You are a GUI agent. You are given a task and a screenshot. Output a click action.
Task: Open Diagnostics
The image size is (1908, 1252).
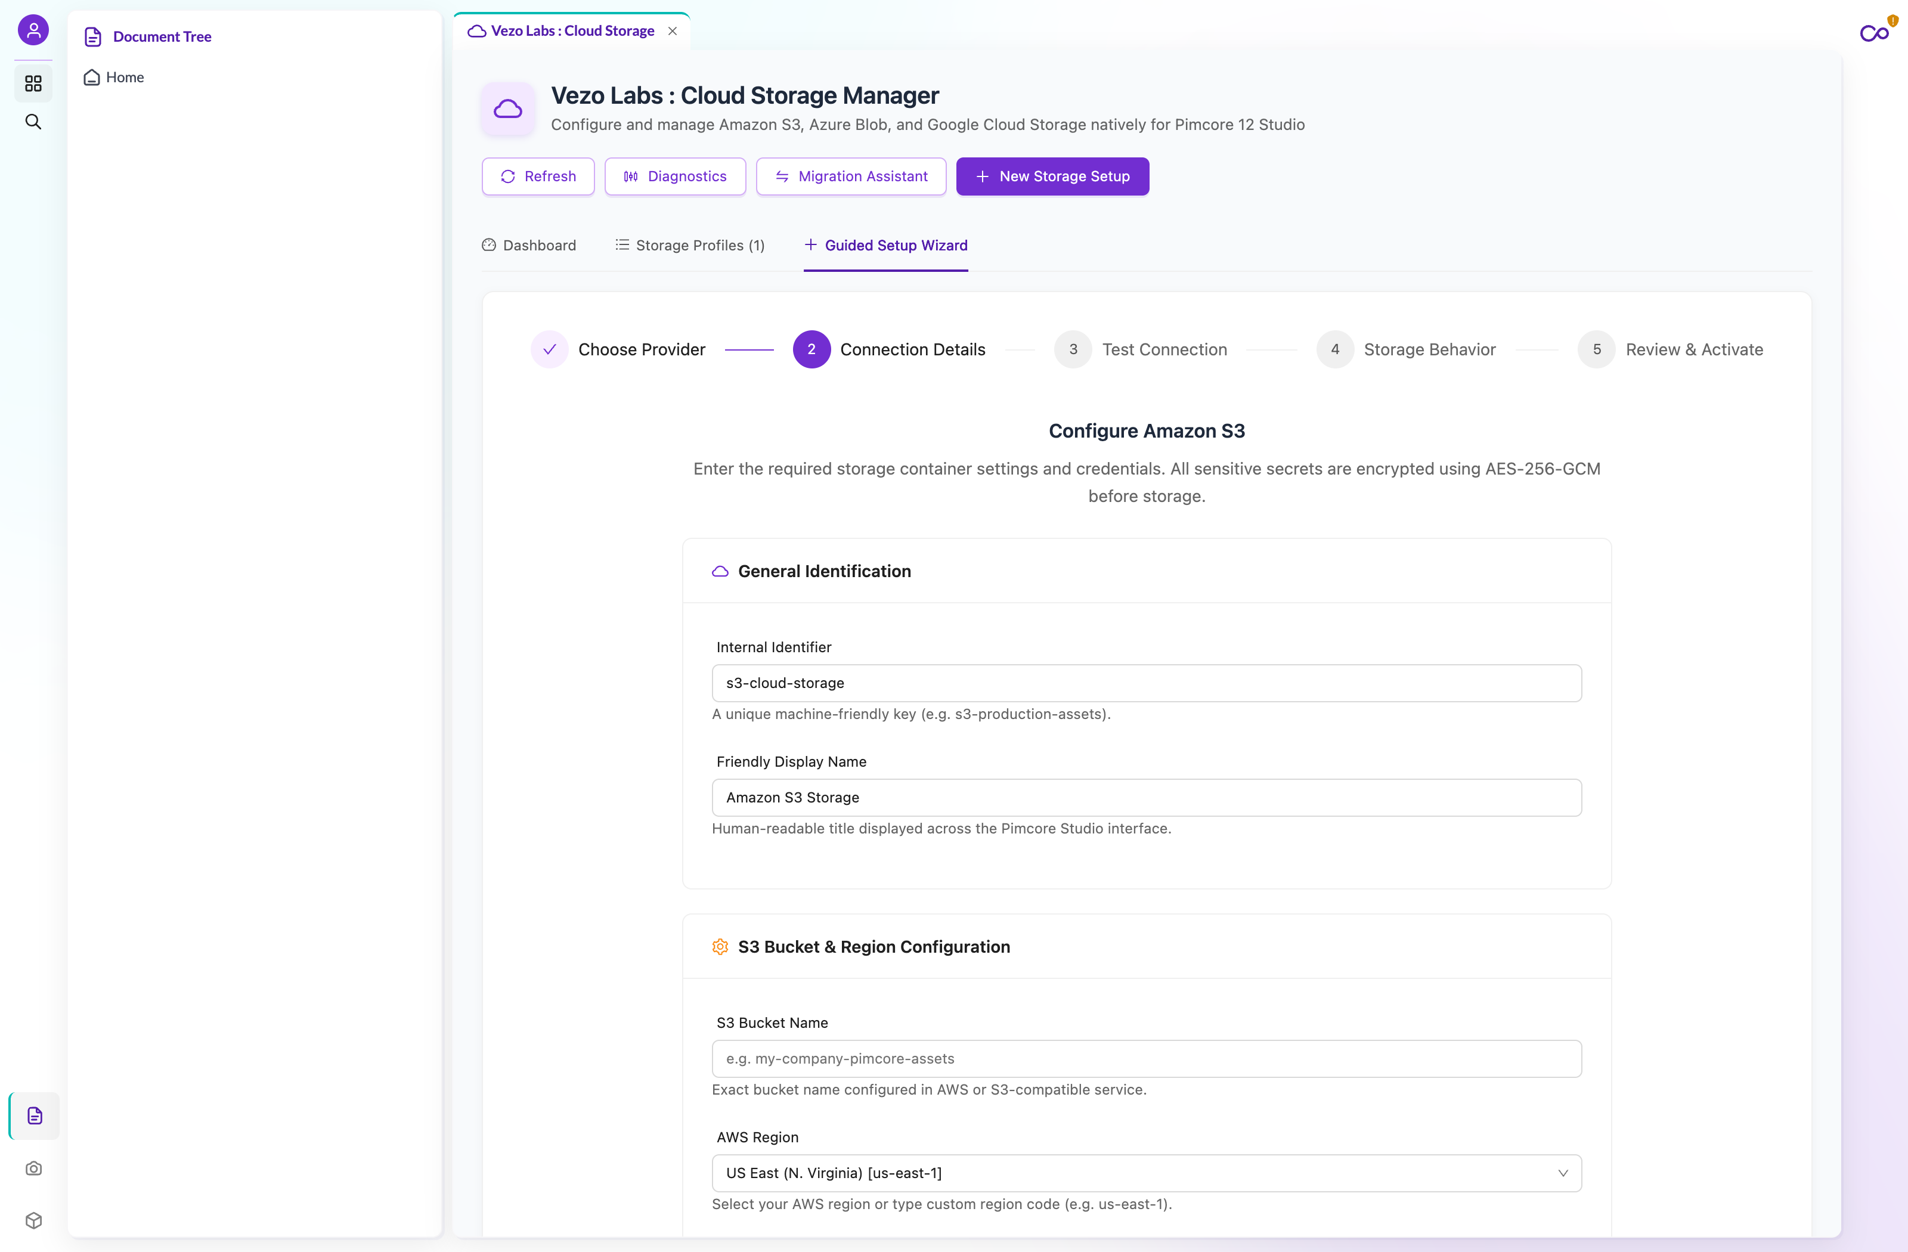click(675, 176)
